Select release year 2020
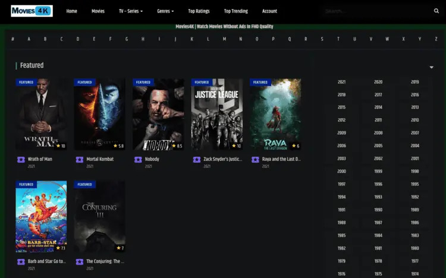This screenshot has width=446, height=278. 378,82
